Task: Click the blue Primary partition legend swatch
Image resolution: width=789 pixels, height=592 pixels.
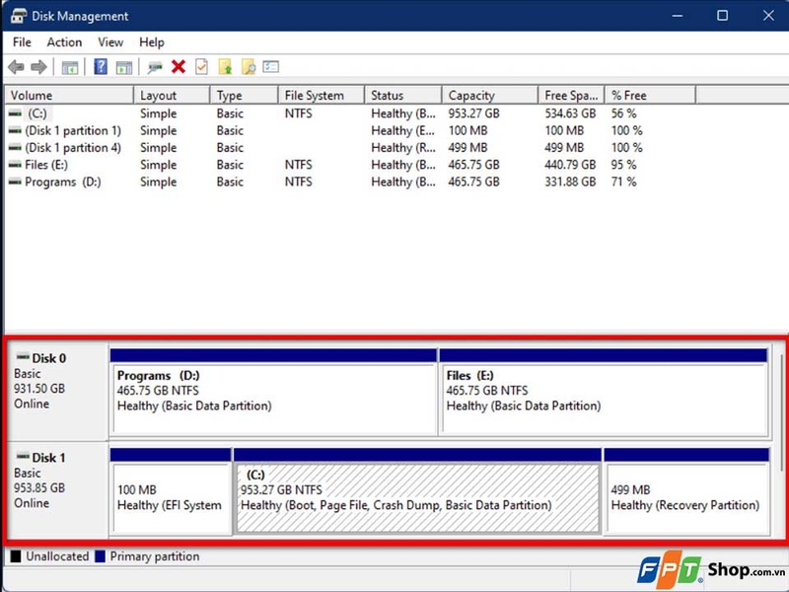Action: pos(101,556)
